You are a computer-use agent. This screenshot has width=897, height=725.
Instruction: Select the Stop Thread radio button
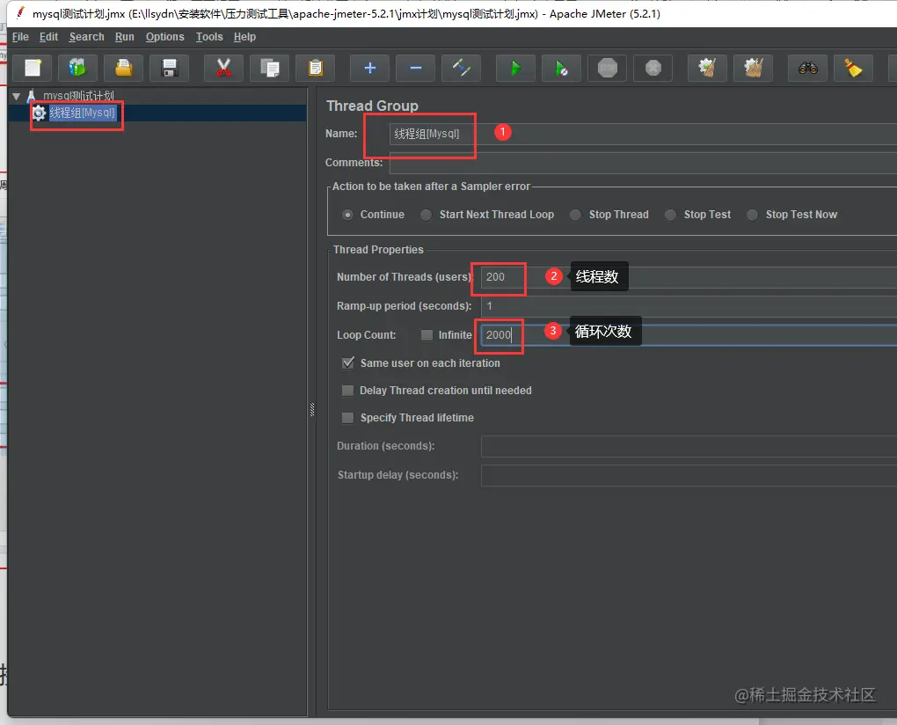[575, 215]
